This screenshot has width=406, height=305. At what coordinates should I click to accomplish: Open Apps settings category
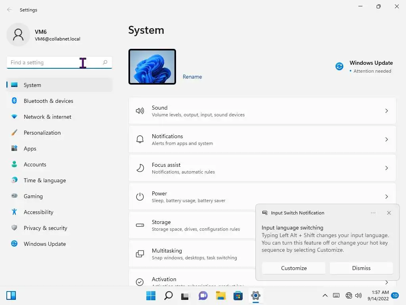tap(59, 149)
